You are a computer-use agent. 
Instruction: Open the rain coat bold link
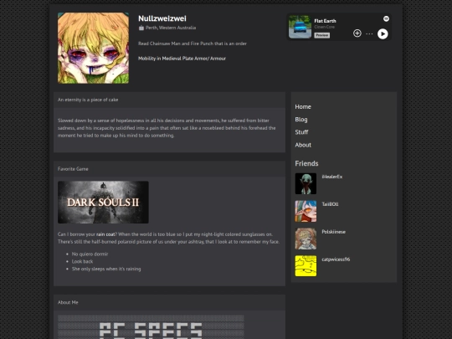pos(105,234)
